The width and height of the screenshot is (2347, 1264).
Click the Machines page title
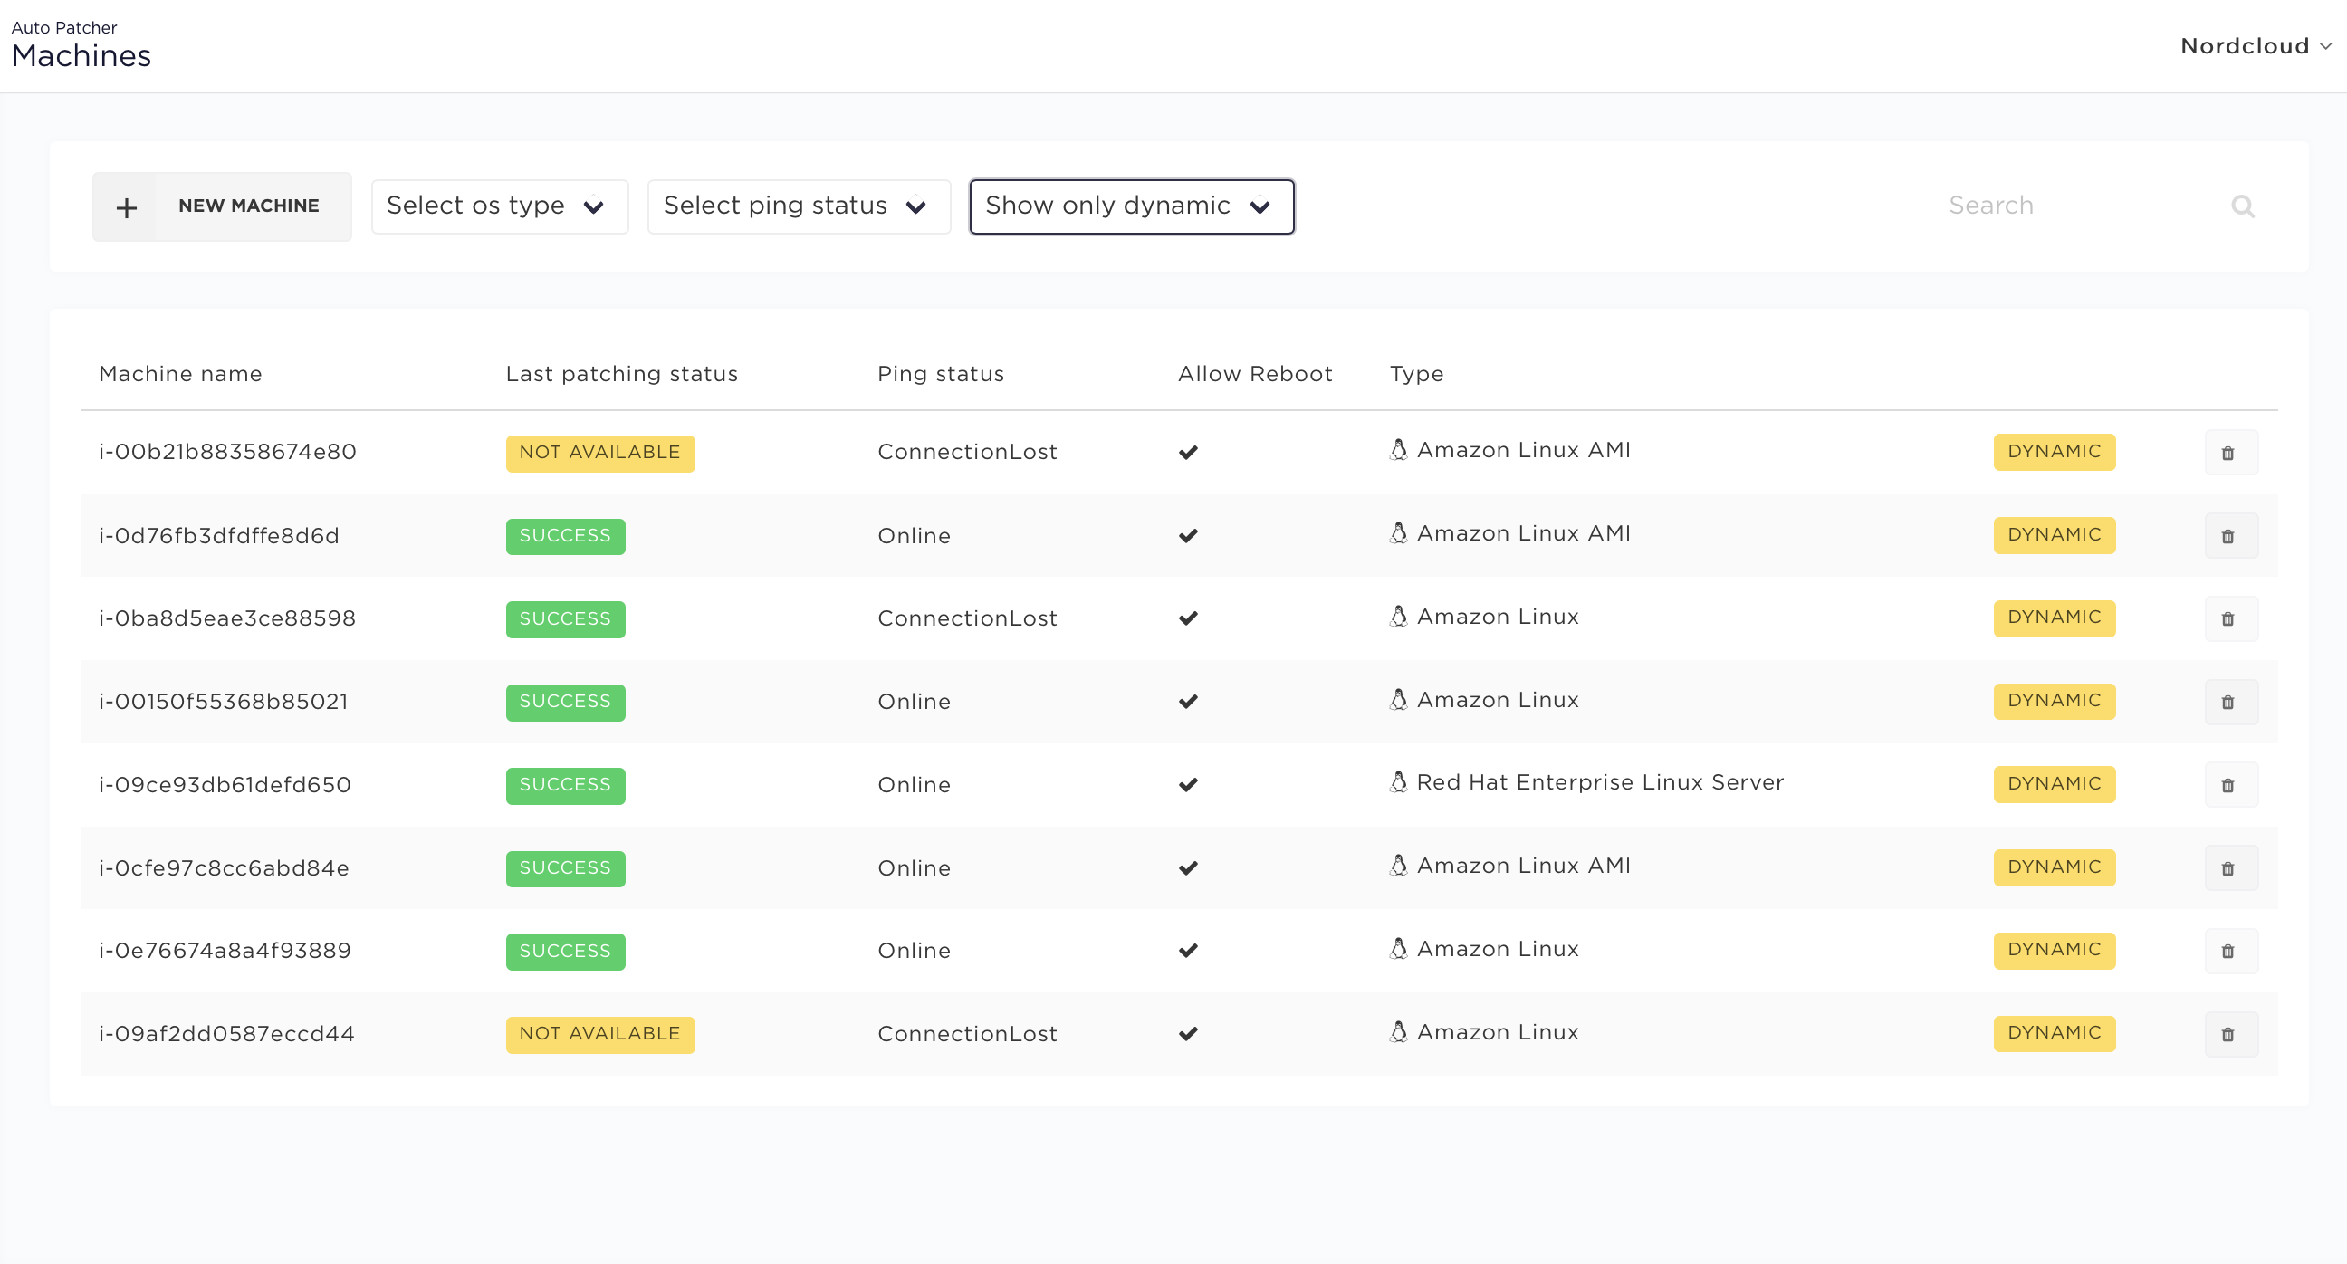81,56
